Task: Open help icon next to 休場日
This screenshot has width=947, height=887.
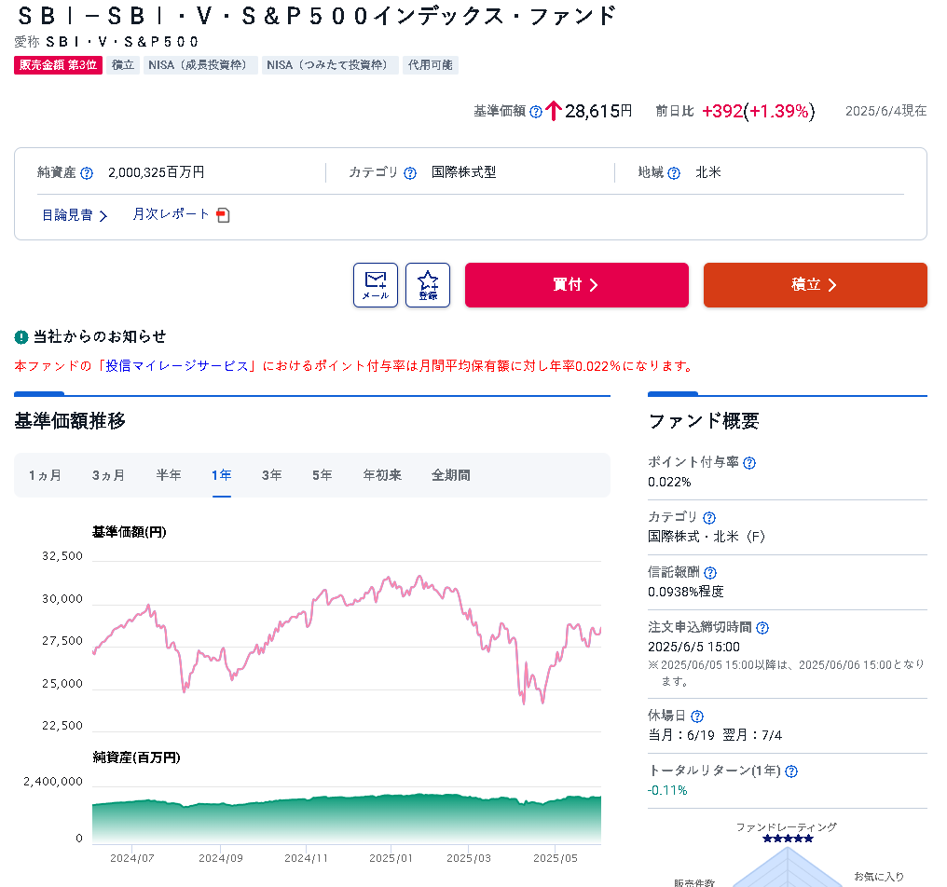Action: click(x=697, y=716)
